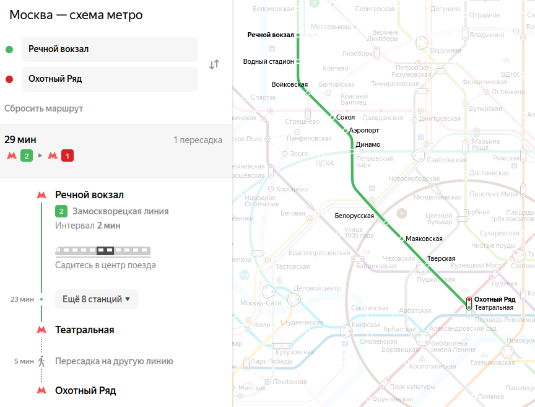
Task: Click metro logo next to Театральная
Action: click(41, 330)
